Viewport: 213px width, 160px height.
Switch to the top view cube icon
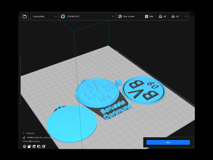[x=34, y=147]
